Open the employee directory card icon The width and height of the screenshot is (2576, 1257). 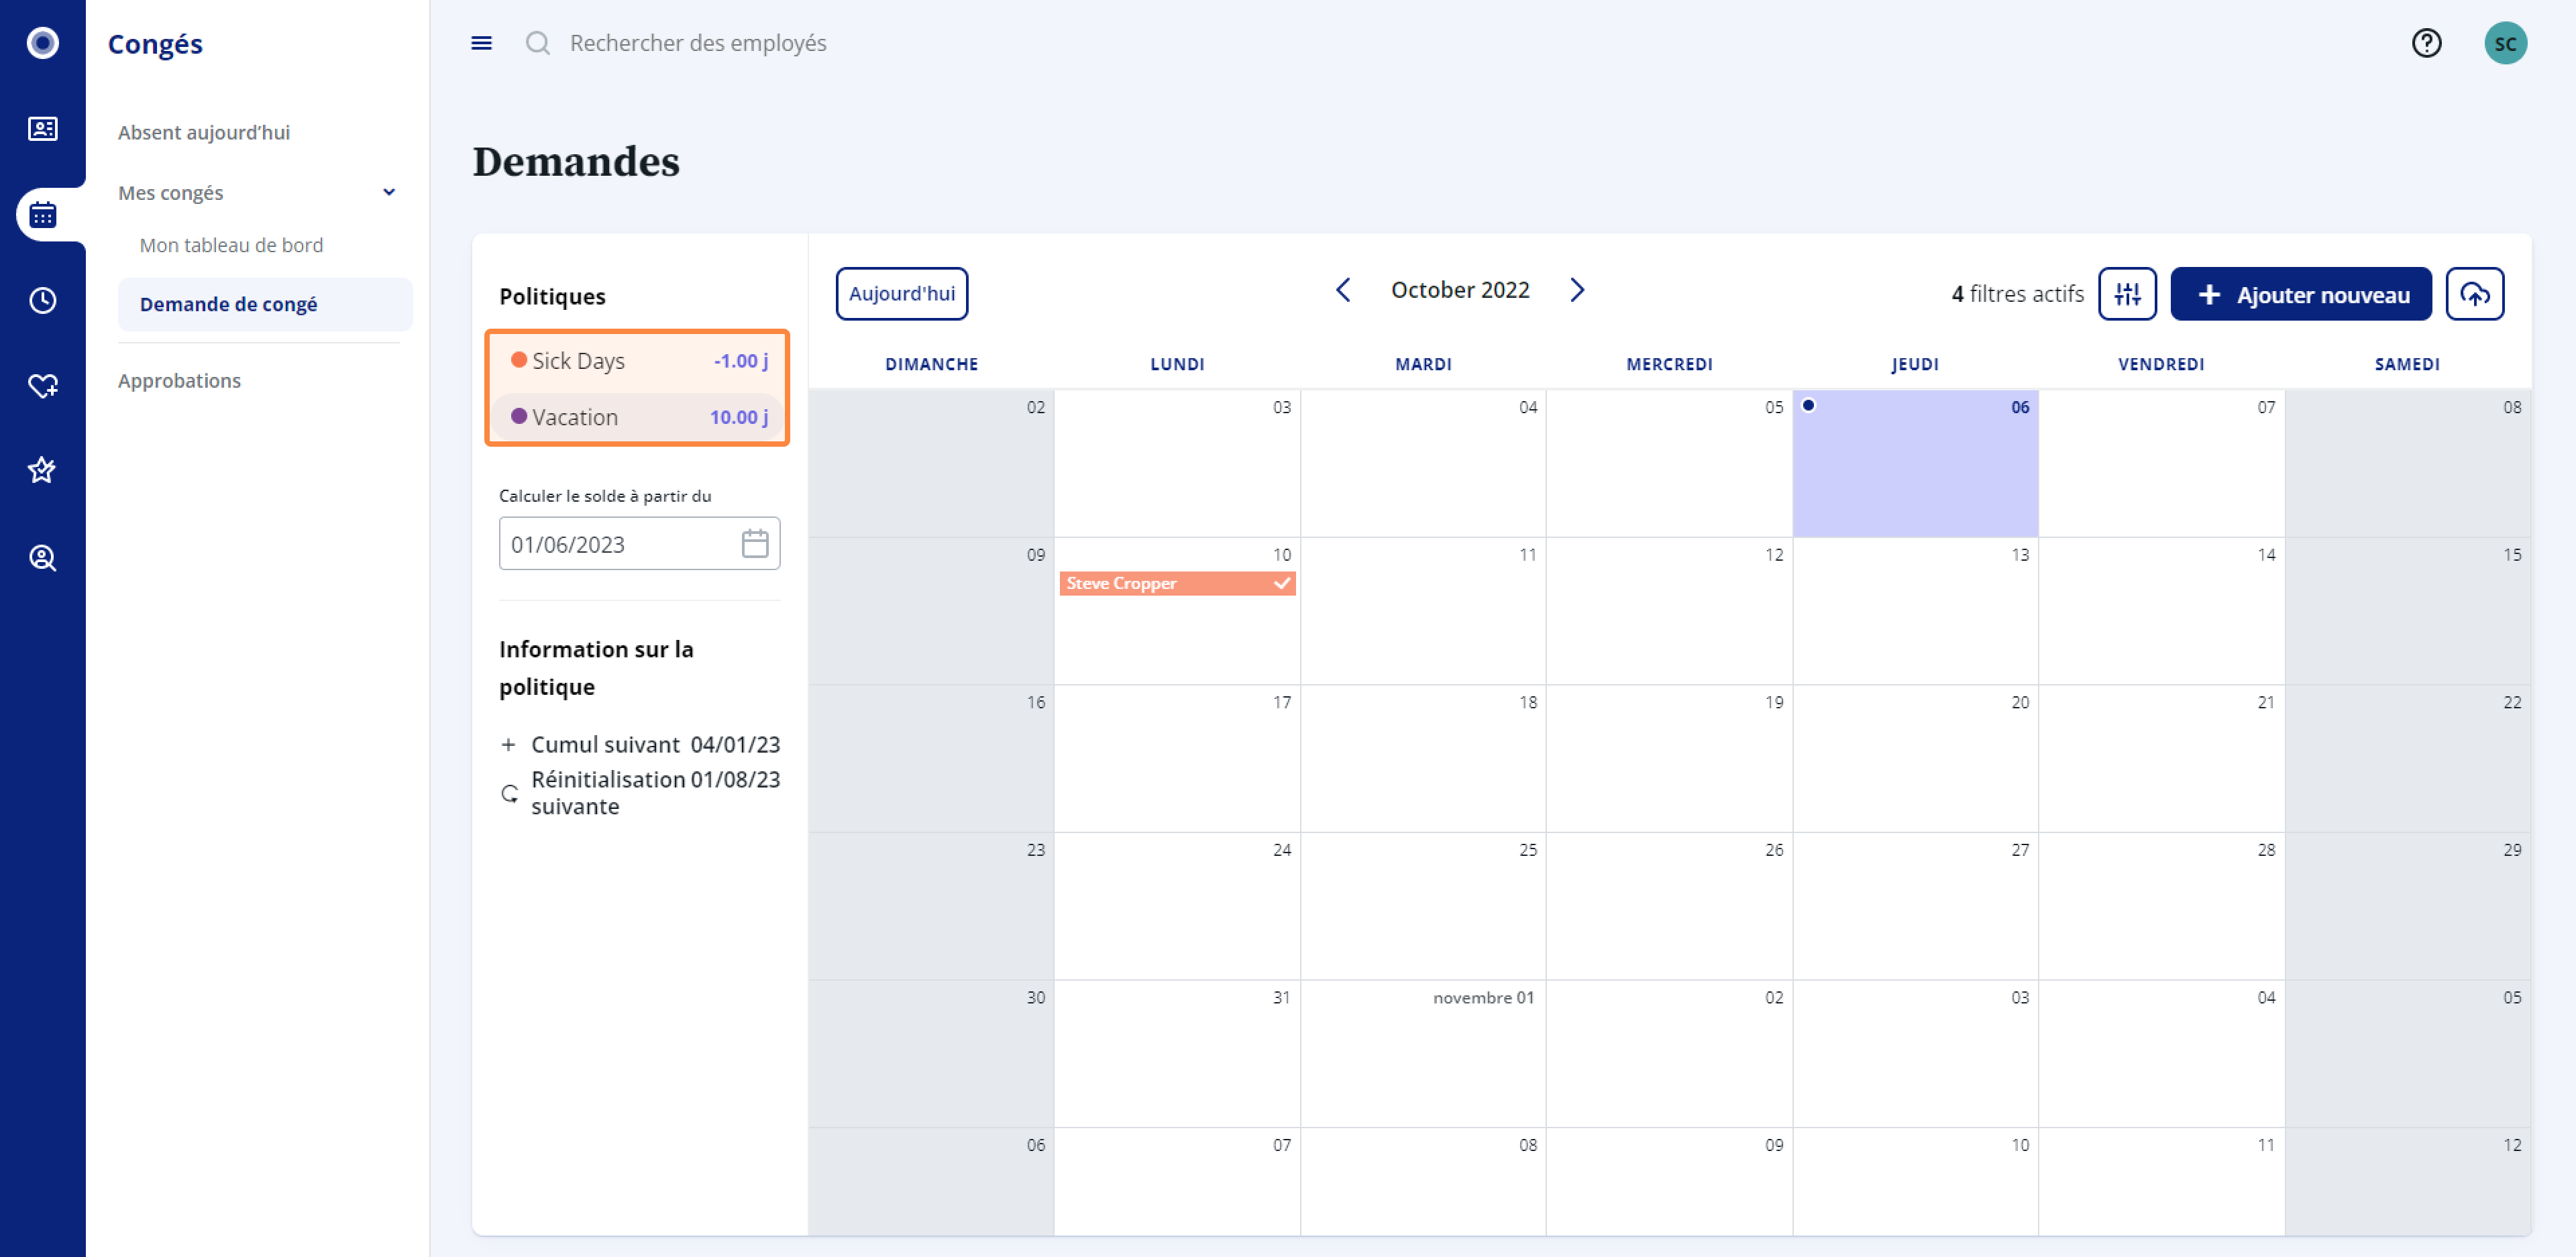click(42, 129)
